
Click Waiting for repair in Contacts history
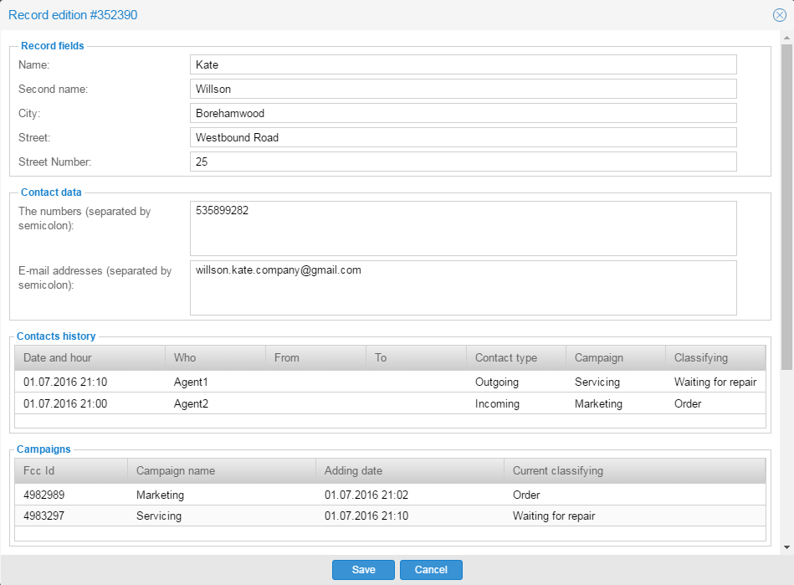[x=715, y=382]
